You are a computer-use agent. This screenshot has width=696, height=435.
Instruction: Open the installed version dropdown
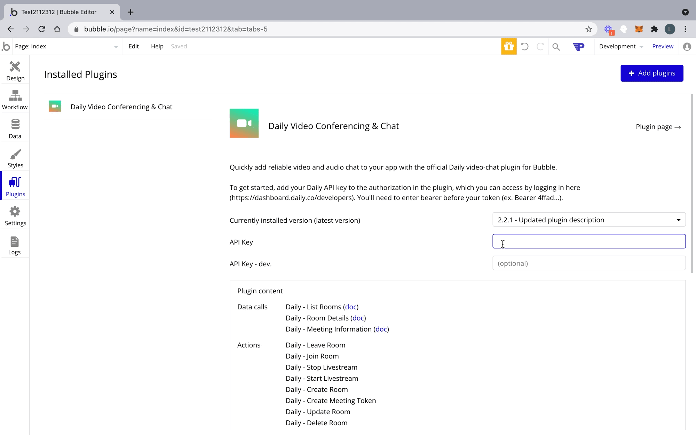(589, 220)
